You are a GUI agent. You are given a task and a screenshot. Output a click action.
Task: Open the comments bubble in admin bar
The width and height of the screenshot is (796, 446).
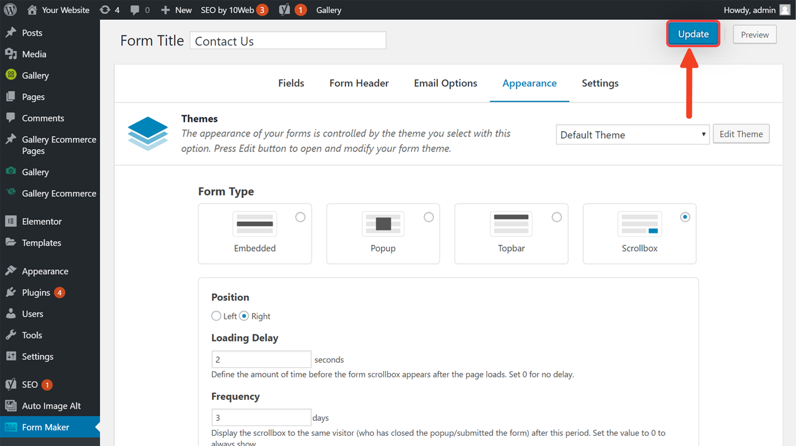tap(135, 10)
